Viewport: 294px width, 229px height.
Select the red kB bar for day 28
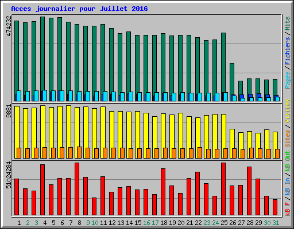(249, 191)
